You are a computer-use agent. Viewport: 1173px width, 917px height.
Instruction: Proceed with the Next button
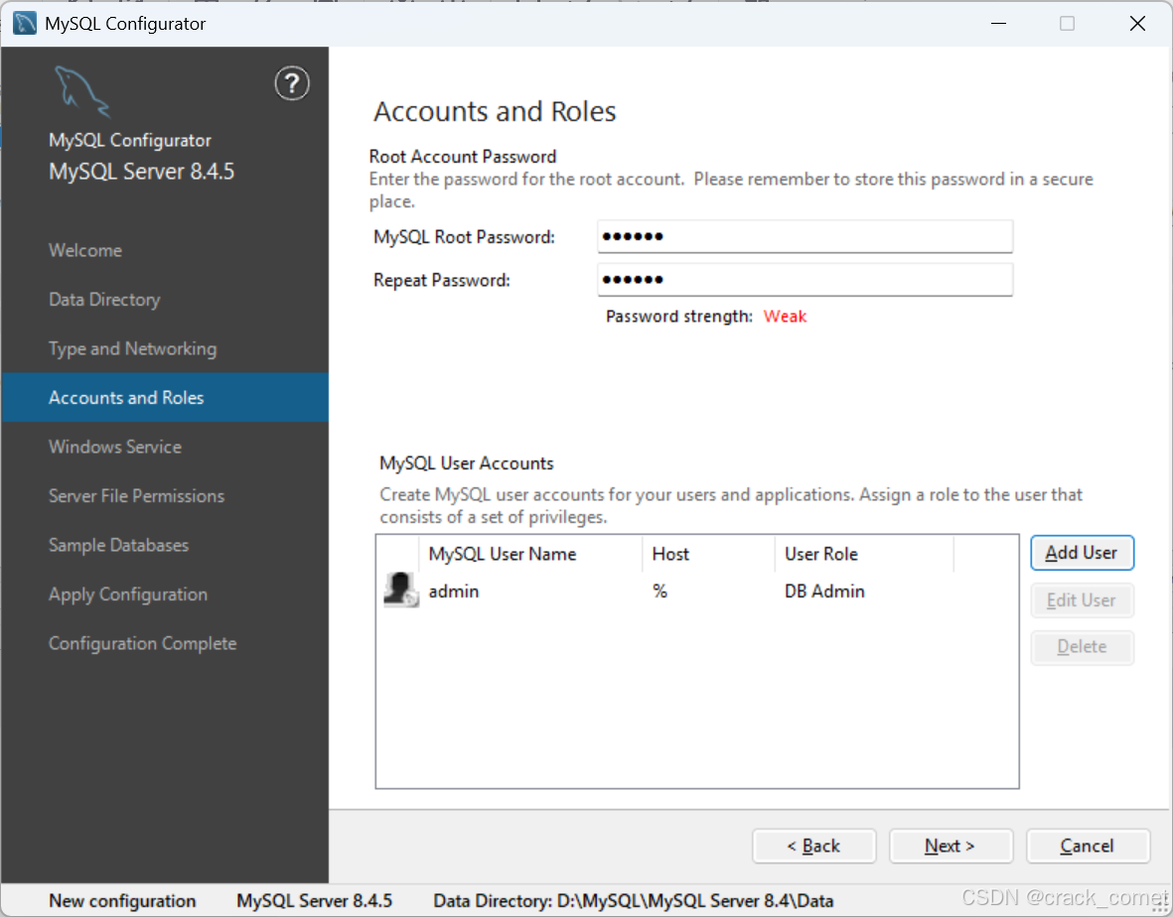(951, 846)
